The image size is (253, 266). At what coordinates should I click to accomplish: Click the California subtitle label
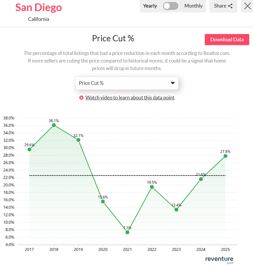[39, 19]
